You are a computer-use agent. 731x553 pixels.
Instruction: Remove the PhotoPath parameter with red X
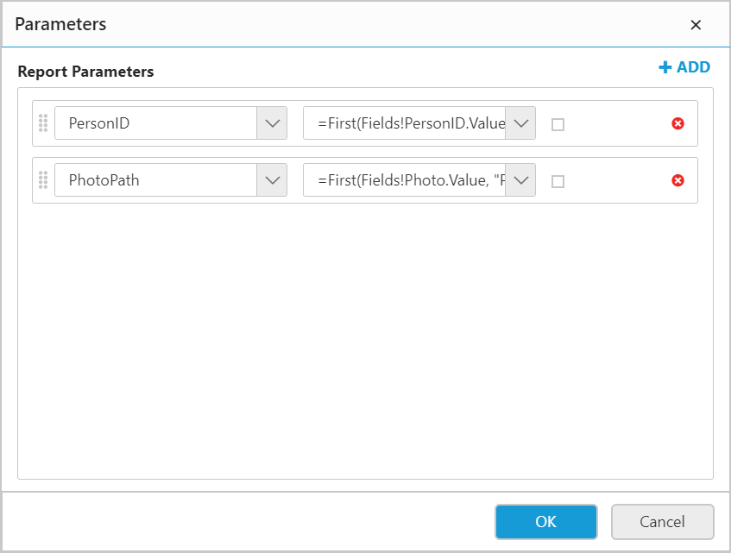point(677,180)
